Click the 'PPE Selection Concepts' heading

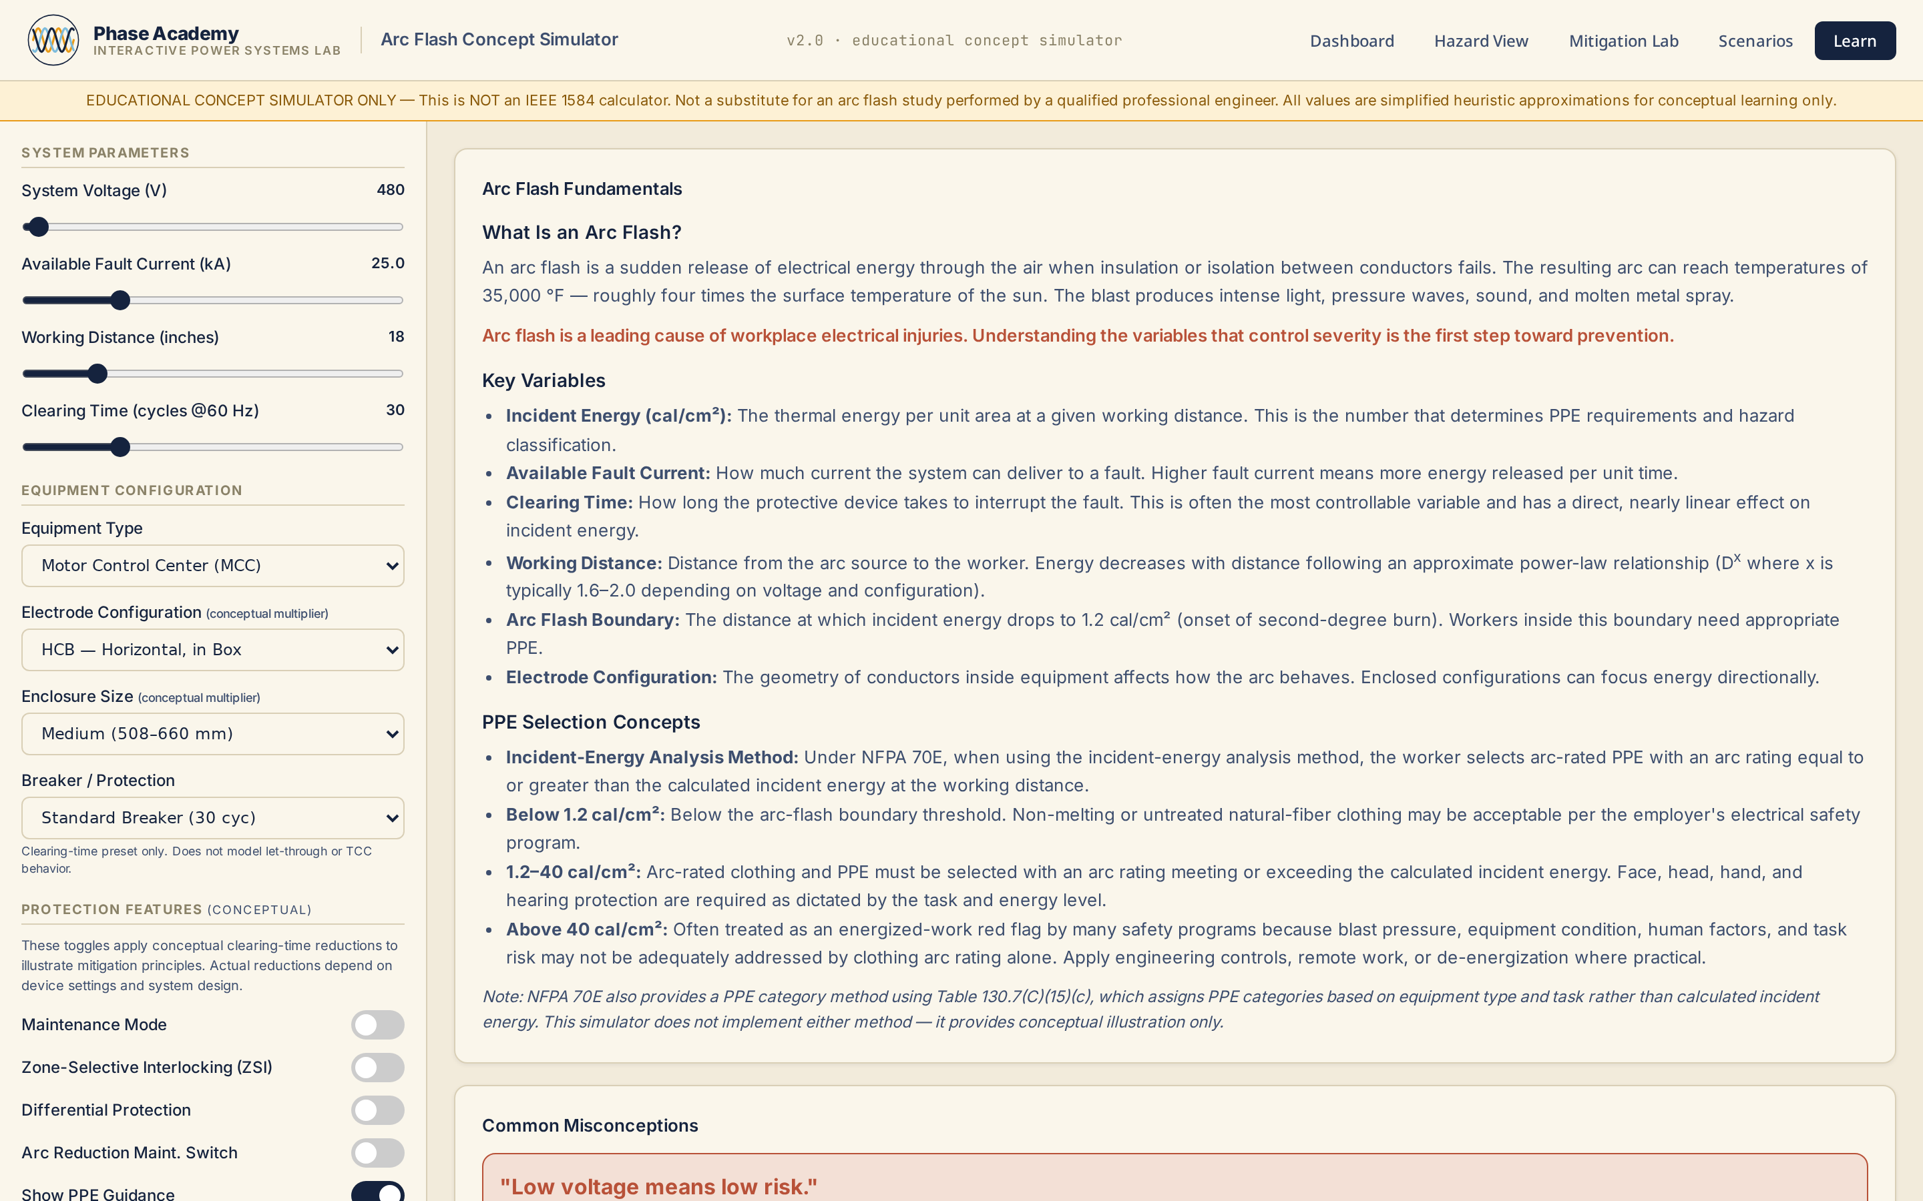point(591,722)
